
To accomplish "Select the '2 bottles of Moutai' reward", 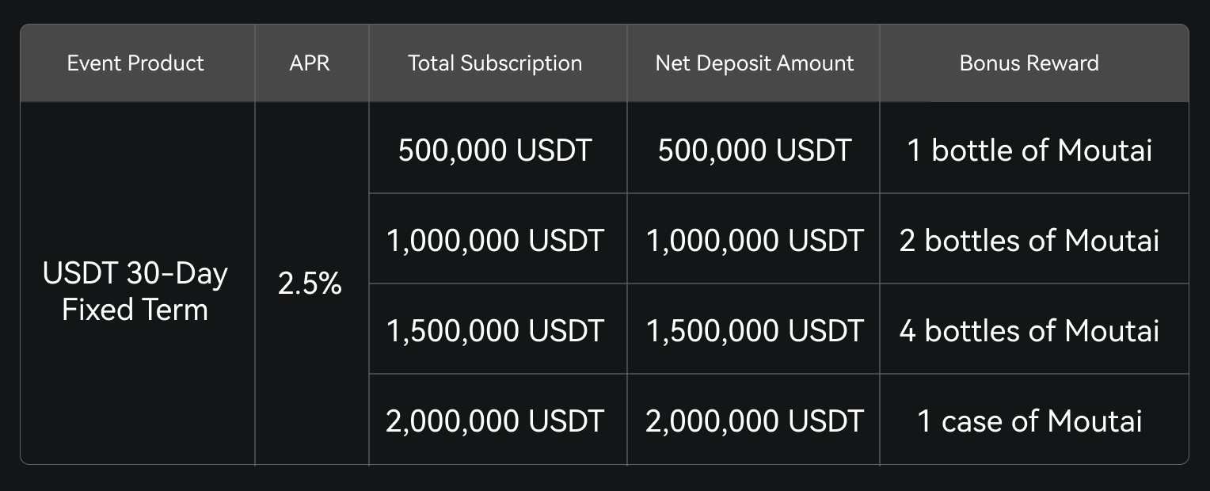I will click(x=1029, y=240).
